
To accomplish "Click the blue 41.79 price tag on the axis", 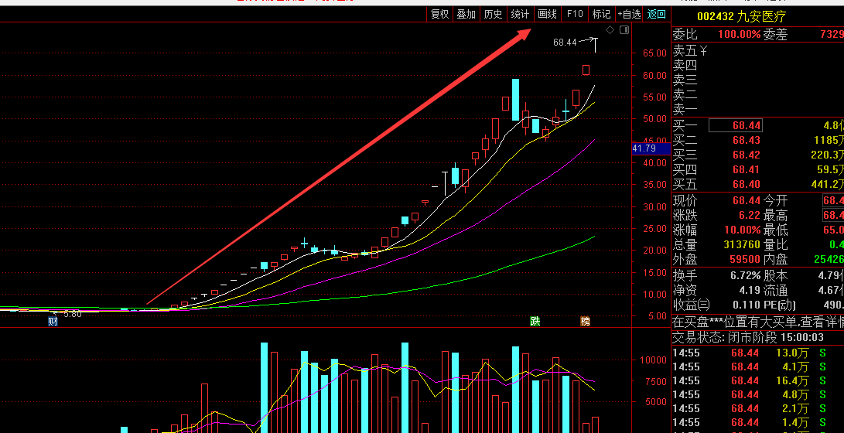I will 644,148.
